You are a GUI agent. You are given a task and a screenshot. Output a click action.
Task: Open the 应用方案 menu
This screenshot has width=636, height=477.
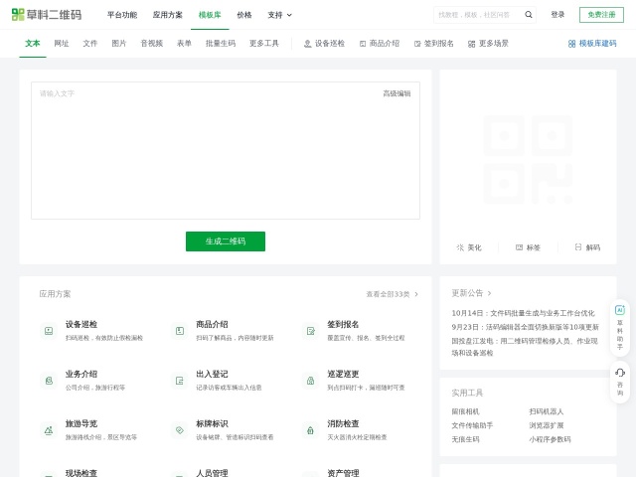(x=168, y=15)
